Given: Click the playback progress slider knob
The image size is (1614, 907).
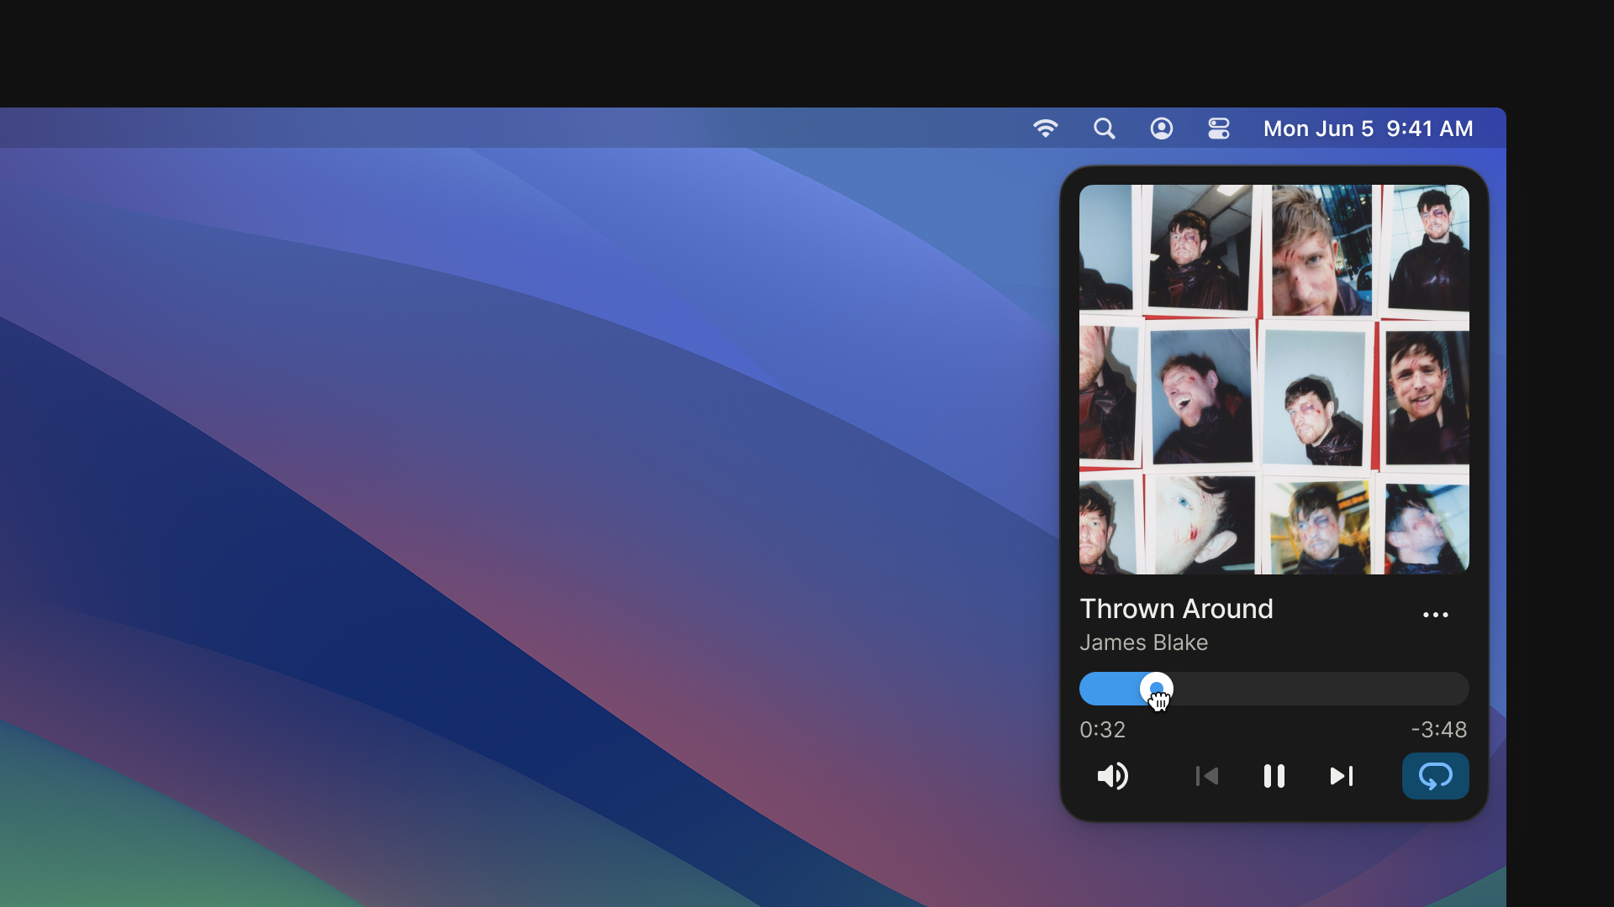Looking at the screenshot, I should tap(1156, 688).
